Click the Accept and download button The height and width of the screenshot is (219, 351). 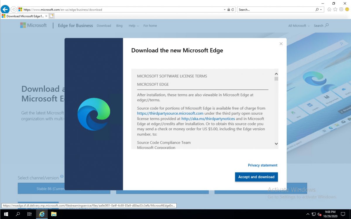pyautogui.click(x=256, y=177)
